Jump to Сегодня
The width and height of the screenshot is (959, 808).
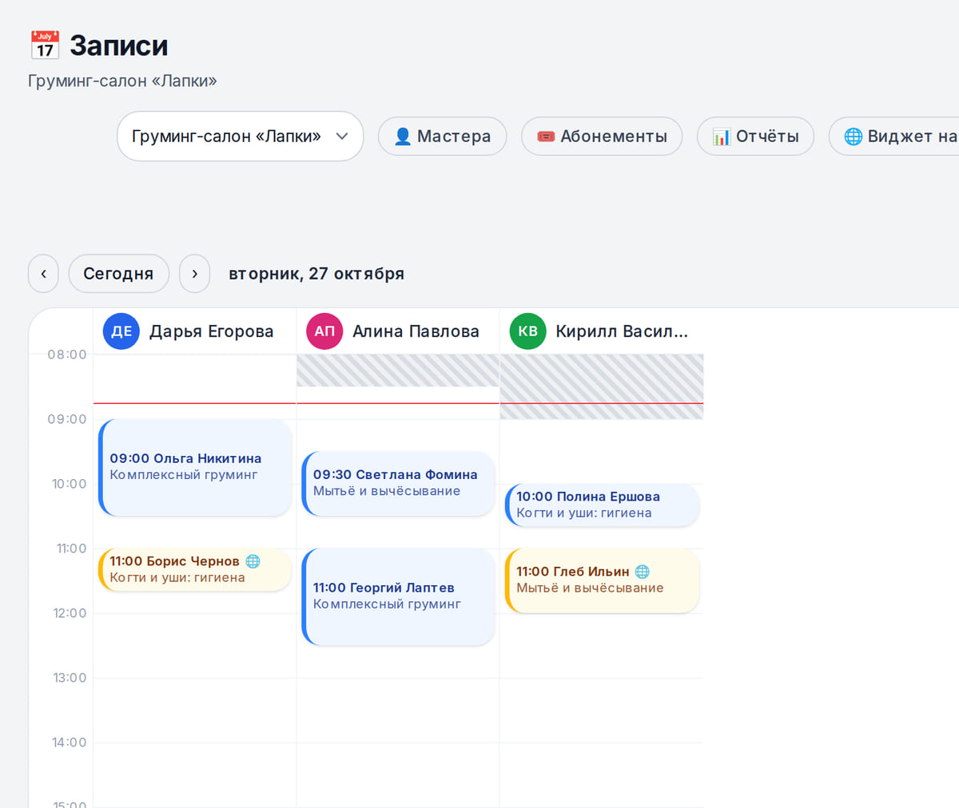pos(118,274)
